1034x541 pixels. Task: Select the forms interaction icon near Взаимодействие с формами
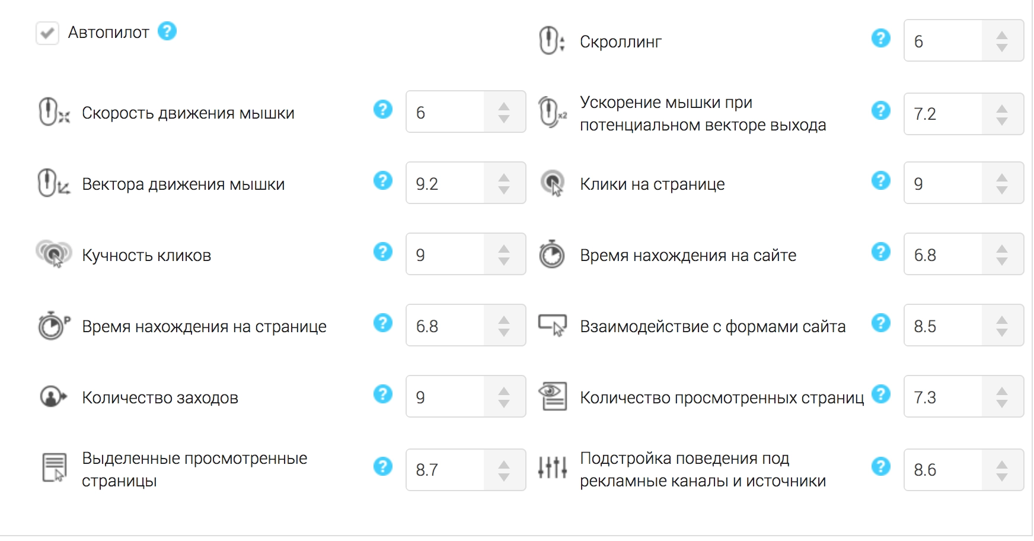pos(551,325)
